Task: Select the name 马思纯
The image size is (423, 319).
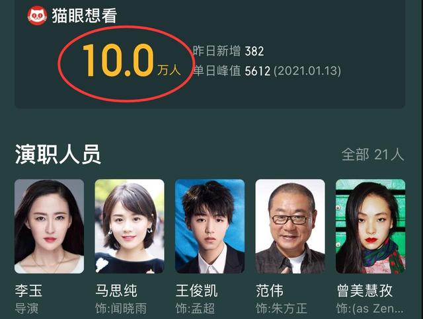Action: [x=116, y=291]
